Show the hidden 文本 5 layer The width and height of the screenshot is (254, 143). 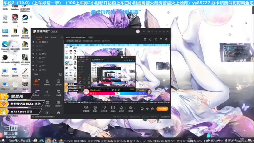pos(33,46)
